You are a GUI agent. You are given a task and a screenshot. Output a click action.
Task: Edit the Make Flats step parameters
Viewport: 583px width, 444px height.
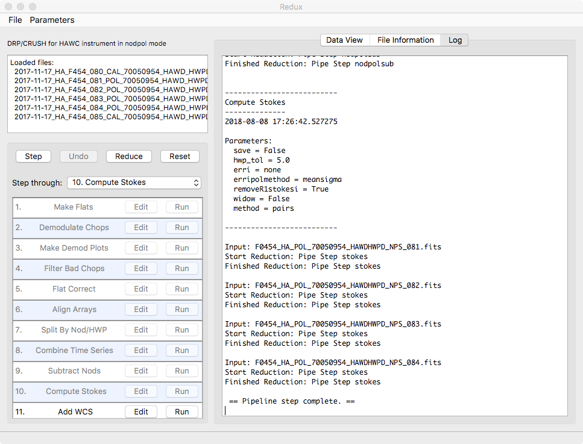[x=140, y=207]
